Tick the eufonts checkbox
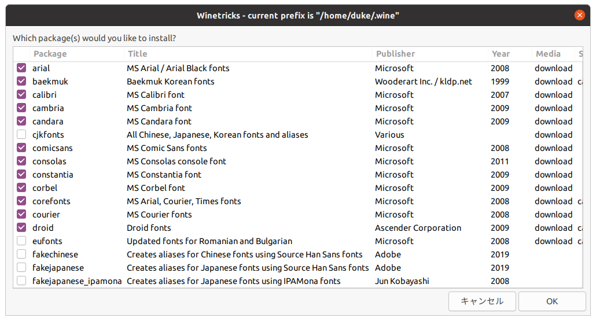This screenshot has height=321, width=596. pos(21,241)
